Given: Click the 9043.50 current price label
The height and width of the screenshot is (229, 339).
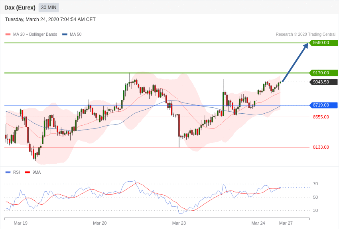Looking at the screenshot, I should (x=324, y=82).
